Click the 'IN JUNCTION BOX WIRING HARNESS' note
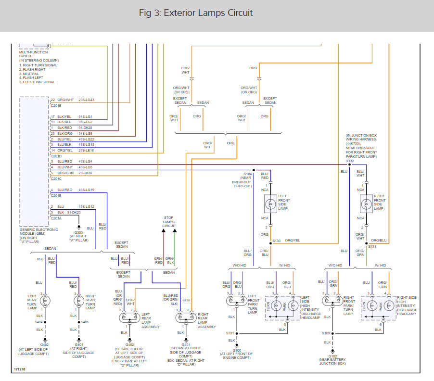 point(361,146)
